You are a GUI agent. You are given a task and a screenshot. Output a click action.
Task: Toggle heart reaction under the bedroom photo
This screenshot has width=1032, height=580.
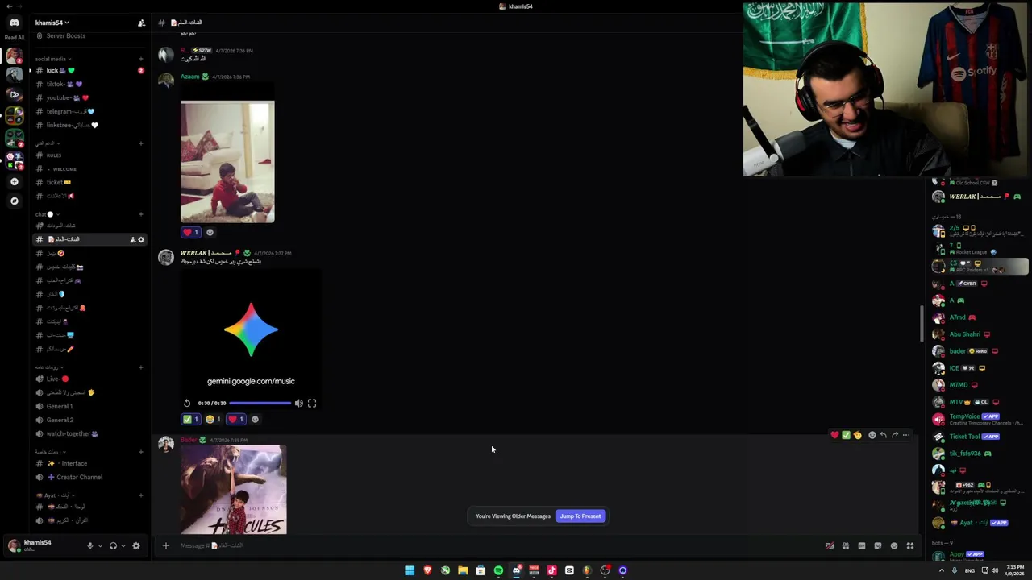pyautogui.click(x=191, y=232)
